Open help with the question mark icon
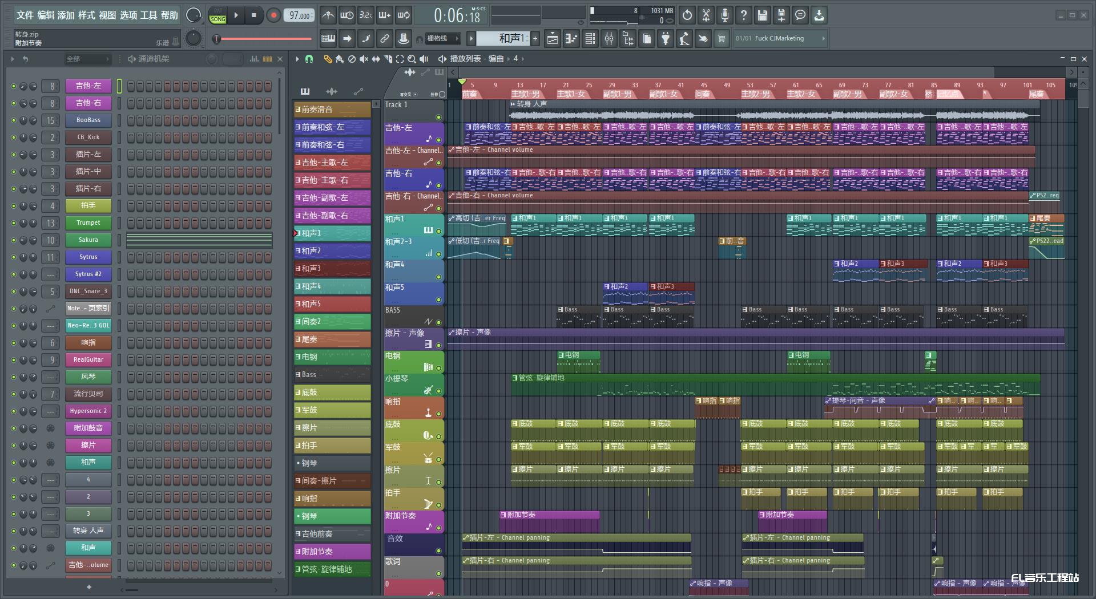This screenshot has height=599, width=1096. [743, 15]
